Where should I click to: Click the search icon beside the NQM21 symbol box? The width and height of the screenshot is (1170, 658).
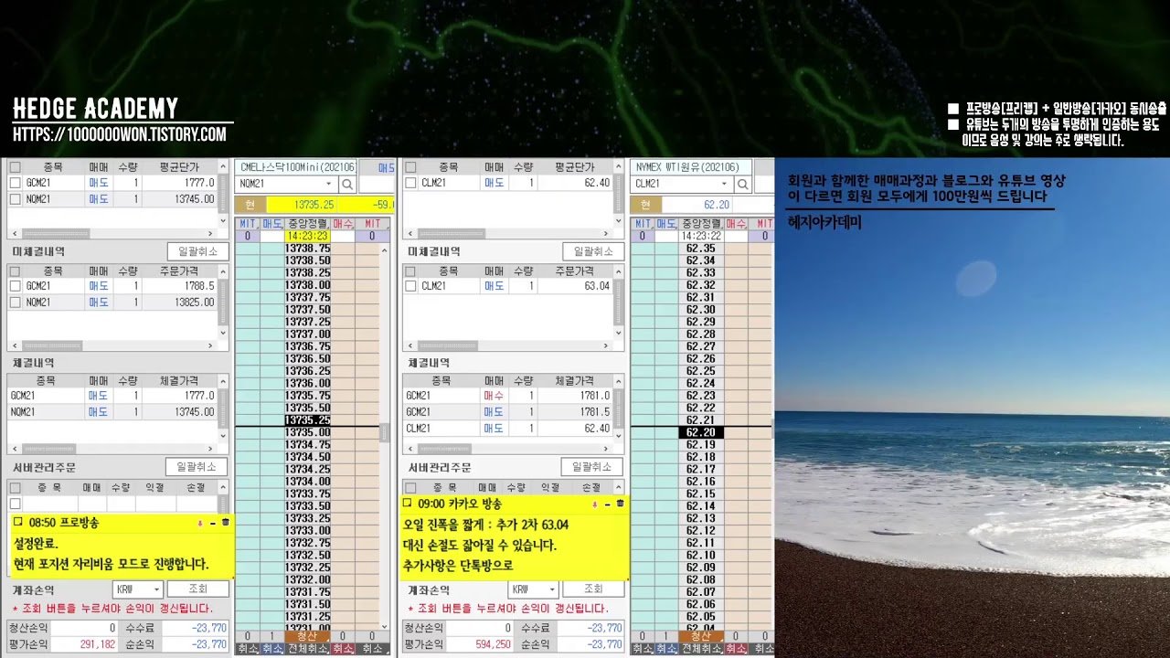click(x=347, y=184)
